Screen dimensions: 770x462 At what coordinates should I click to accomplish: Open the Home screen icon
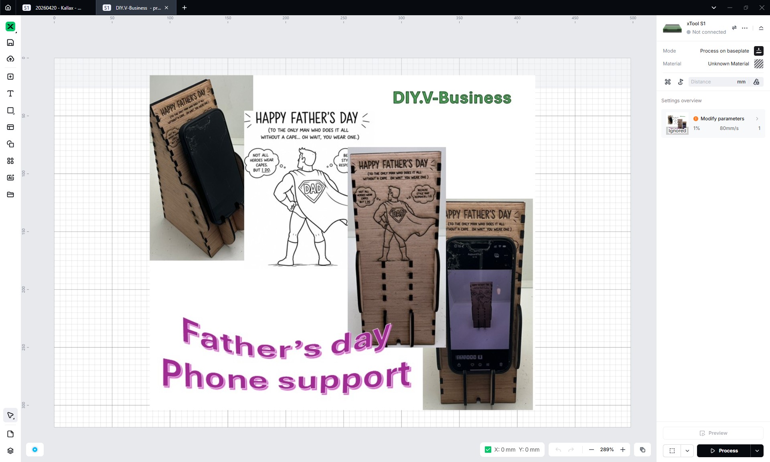(8, 8)
